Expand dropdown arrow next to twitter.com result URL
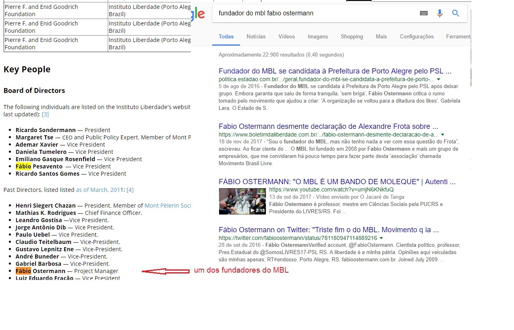The height and width of the screenshot is (330, 514). tap(381, 238)
